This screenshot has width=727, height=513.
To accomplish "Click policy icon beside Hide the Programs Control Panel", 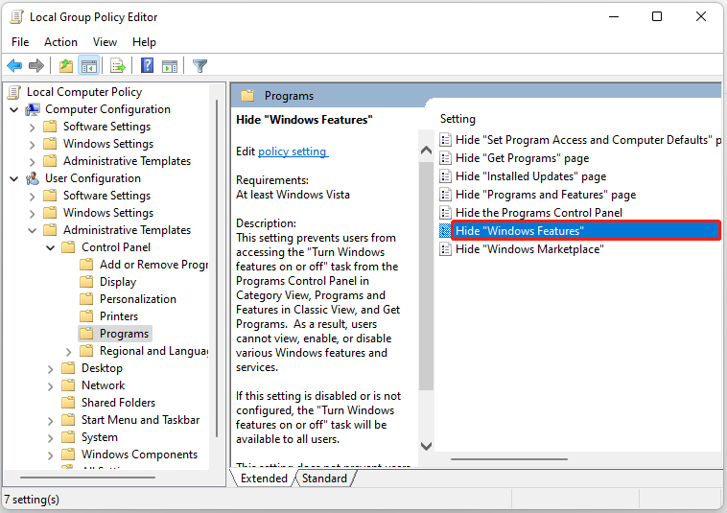I will [445, 213].
